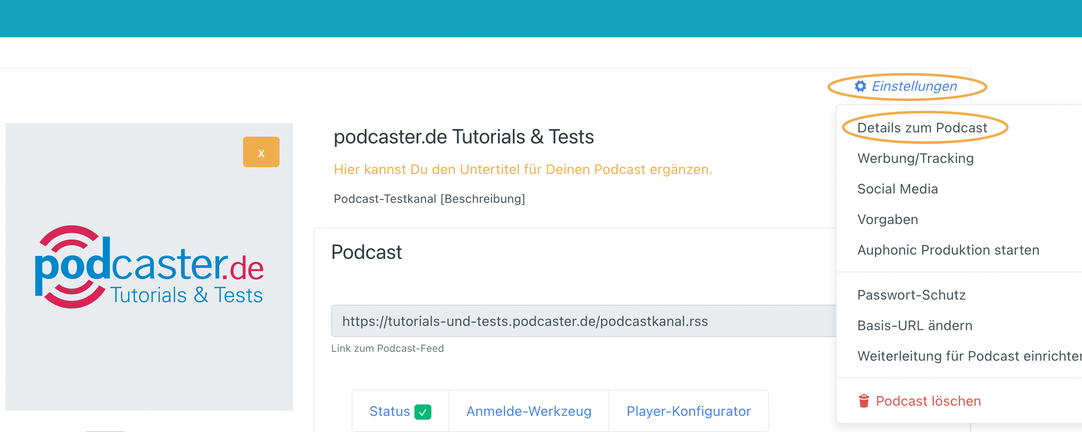
Task: Select Vorgaben menu entry
Action: pyautogui.click(x=888, y=219)
